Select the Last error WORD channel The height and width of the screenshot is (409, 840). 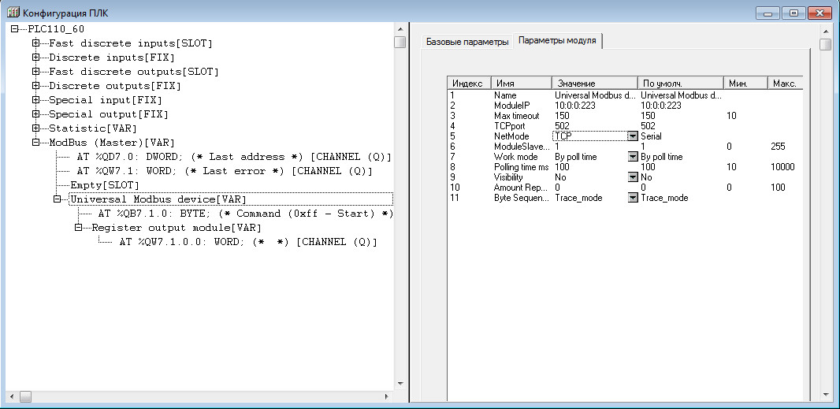coord(224,171)
